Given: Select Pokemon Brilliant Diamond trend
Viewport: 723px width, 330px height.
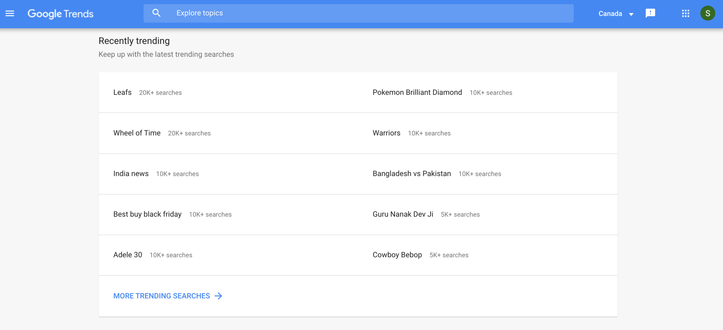Looking at the screenshot, I should (417, 92).
